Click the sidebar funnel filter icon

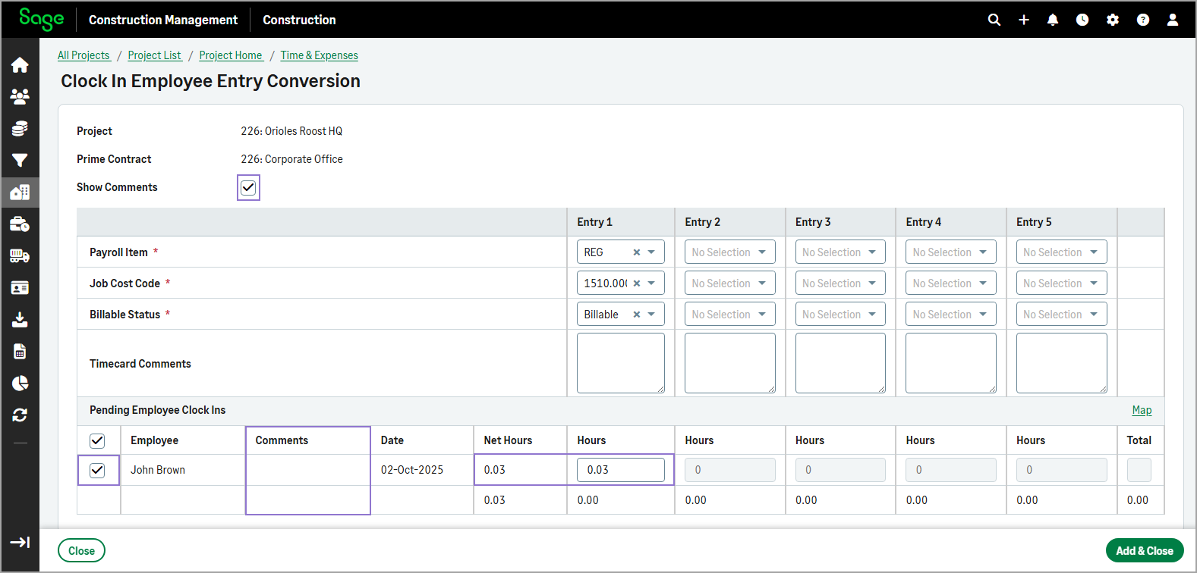pyautogui.click(x=20, y=160)
